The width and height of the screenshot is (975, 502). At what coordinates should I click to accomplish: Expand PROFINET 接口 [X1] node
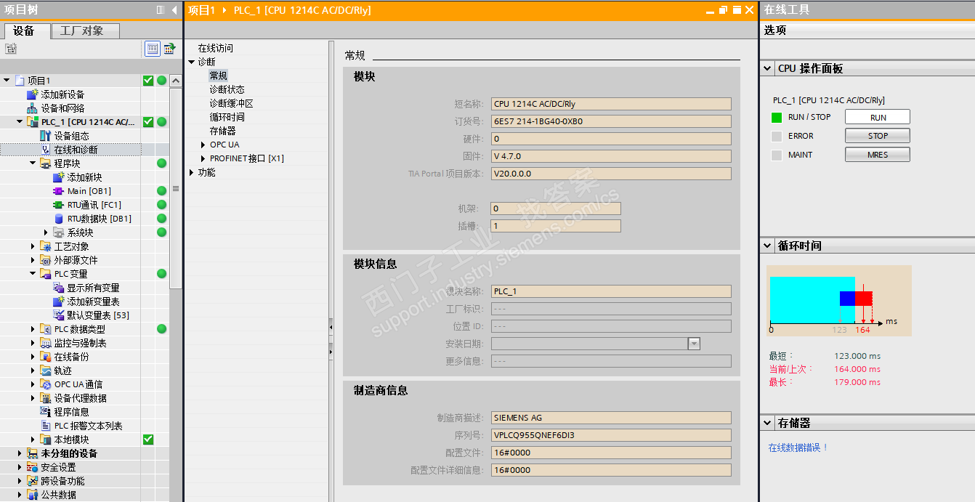point(203,158)
